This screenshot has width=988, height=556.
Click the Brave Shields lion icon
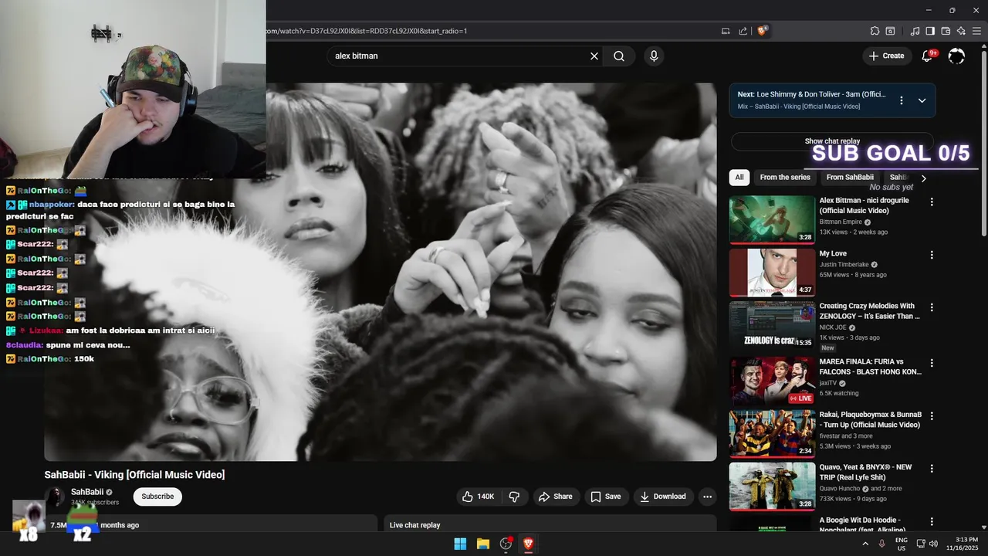pos(763,31)
